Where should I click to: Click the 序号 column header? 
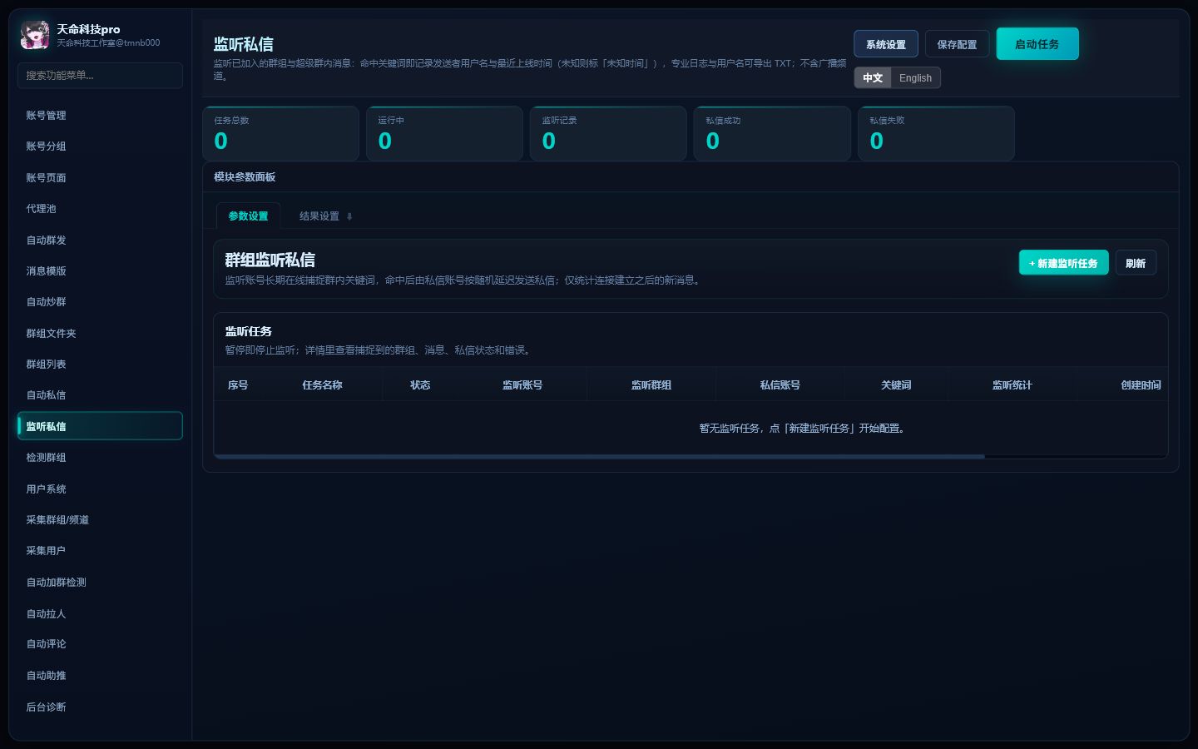238,384
